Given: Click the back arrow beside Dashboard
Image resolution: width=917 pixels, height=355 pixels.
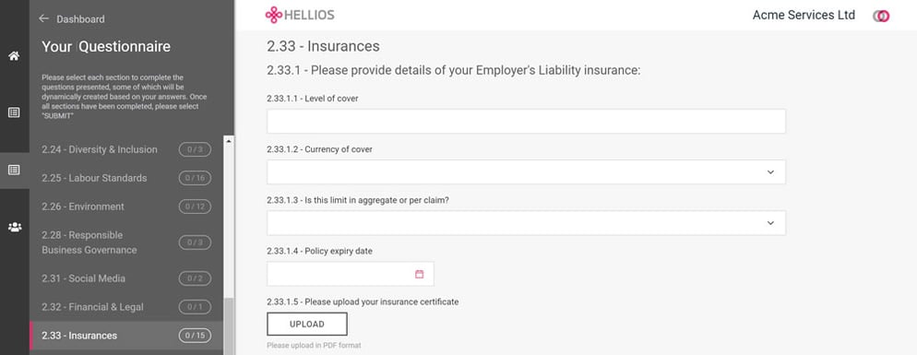Looking at the screenshot, I should click(x=43, y=18).
